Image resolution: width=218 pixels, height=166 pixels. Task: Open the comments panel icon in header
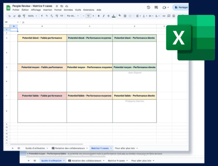(156, 7)
